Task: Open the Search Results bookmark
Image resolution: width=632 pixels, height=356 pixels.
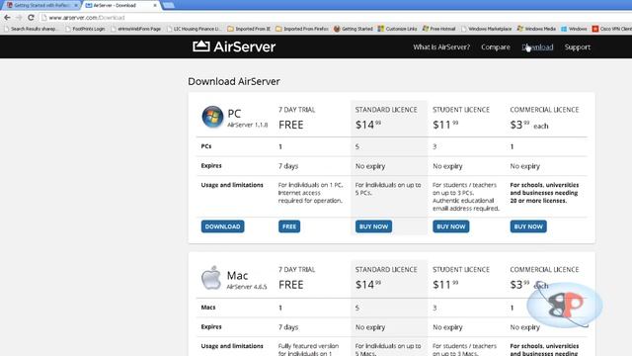Action: coord(31,29)
